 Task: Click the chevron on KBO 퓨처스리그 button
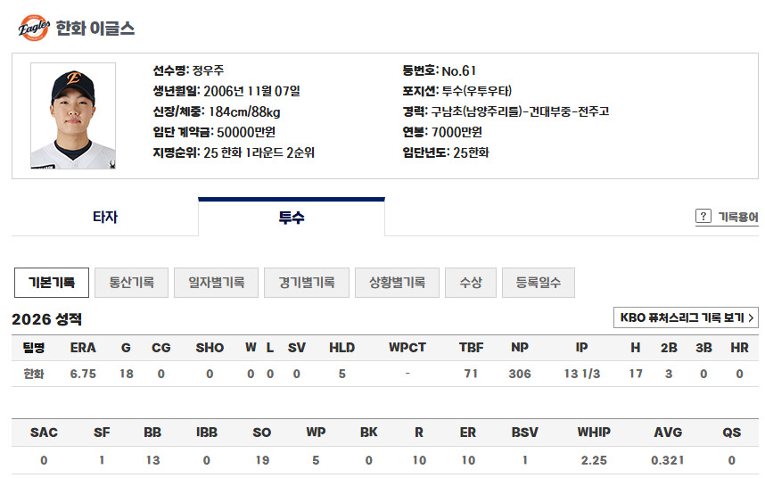pos(751,318)
